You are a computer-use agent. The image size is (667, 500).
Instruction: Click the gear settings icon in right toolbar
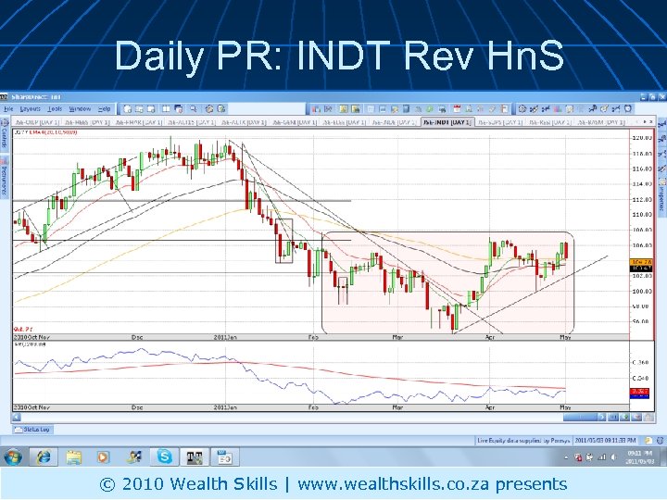(522, 109)
